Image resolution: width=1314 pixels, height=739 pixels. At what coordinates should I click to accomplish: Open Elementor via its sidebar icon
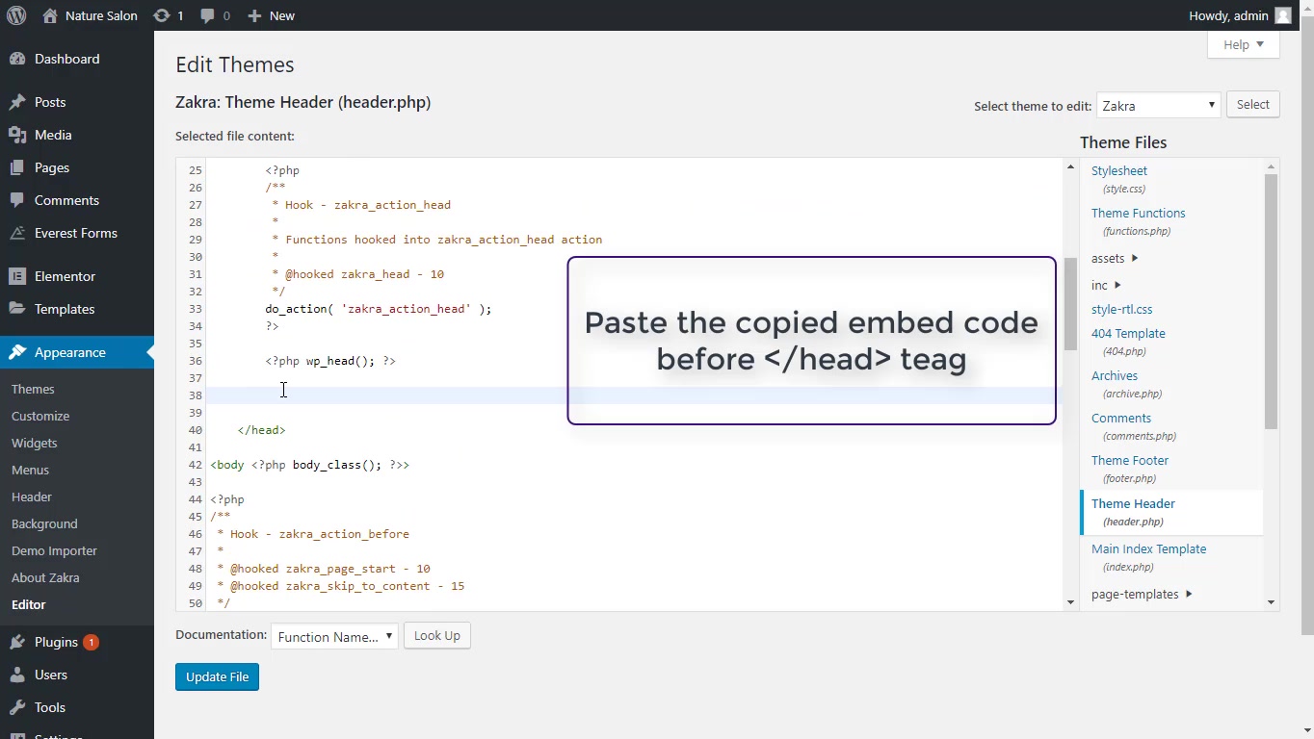(x=19, y=276)
